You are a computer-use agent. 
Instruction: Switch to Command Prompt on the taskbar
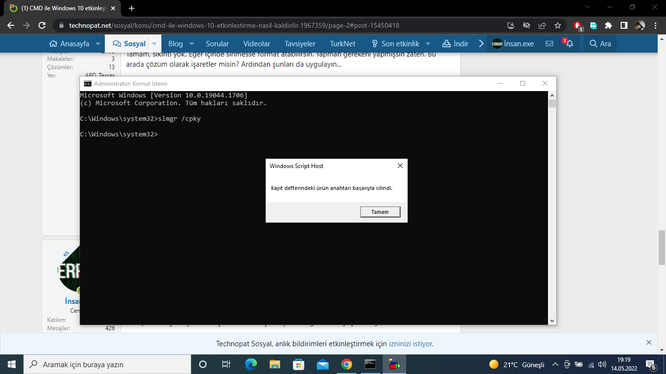point(371,364)
